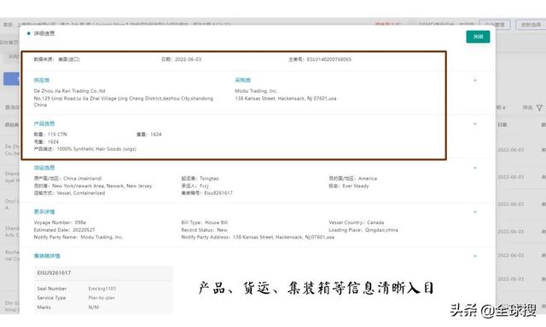Screen dimensions: 546x327
Task: Click departure port value Tsingtao
Action: coord(209,179)
